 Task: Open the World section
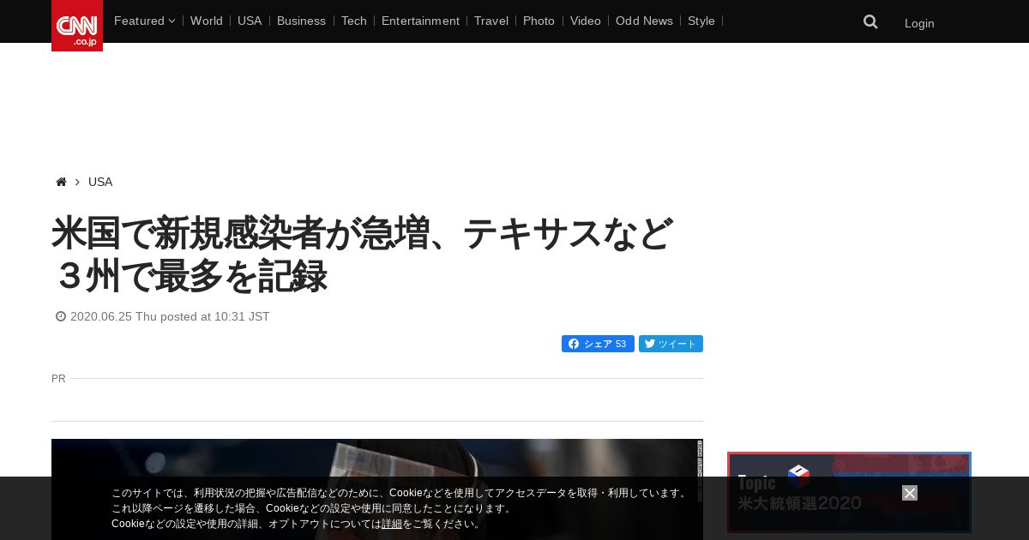[207, 21]
